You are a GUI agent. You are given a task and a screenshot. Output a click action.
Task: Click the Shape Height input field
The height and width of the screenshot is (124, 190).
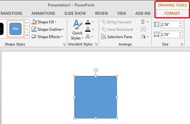coord(169,24)
